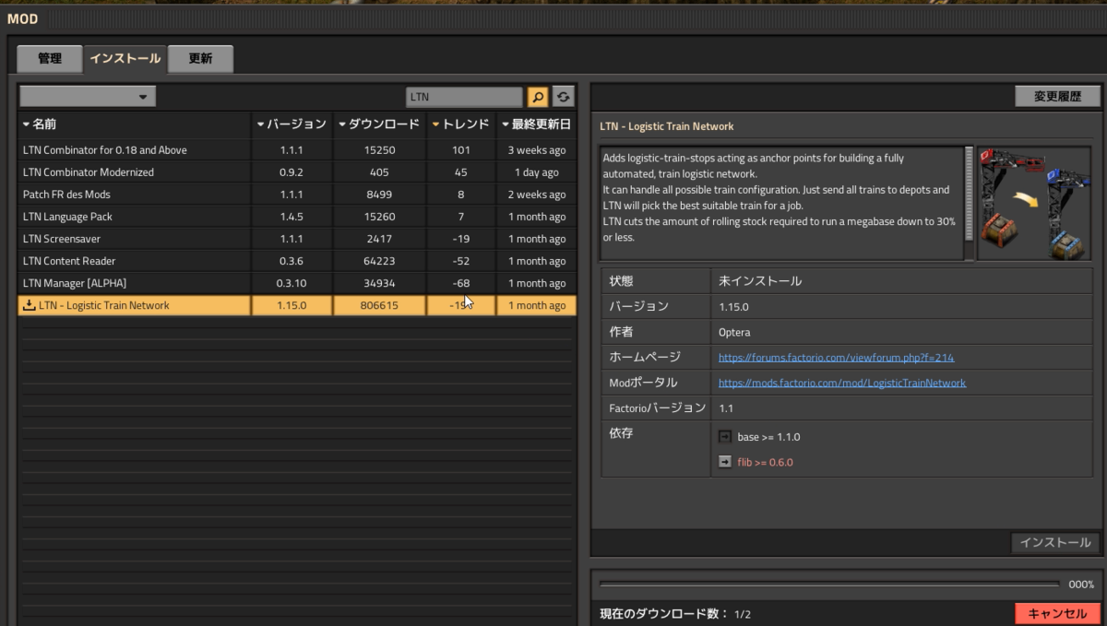The height and width of the screenshot is (626, 1107).
Task: Click the base >= 1.1.0 dependency icon
Action: (725, 437)
